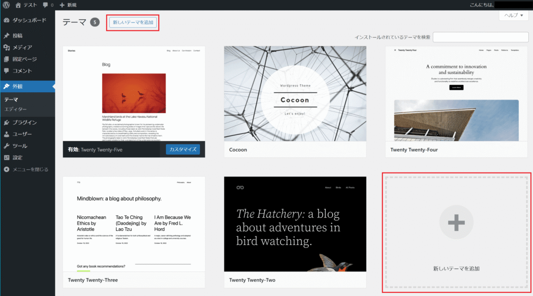Expand the ヘルプ dropdown tab
This screenshot has height=296, width=533.
pyautogui.click(x=513, y=16)
